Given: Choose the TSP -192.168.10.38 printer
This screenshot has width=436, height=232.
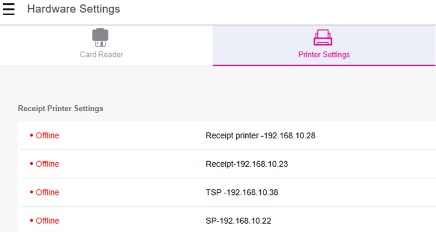Looking at the screenshot, I should click(246, 192).
